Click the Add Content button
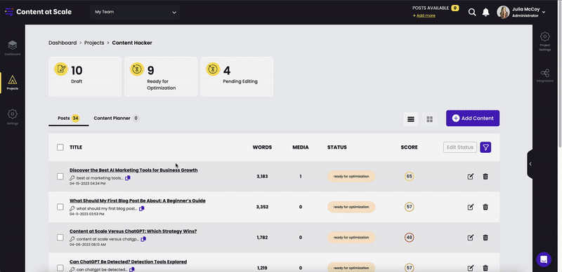Image resolution: width=562 pixels, height=272 pixels. click(x=472, y=118)
